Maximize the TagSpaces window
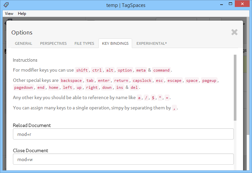The height and width of the screenshot is (173, 252). pos(230,4)
